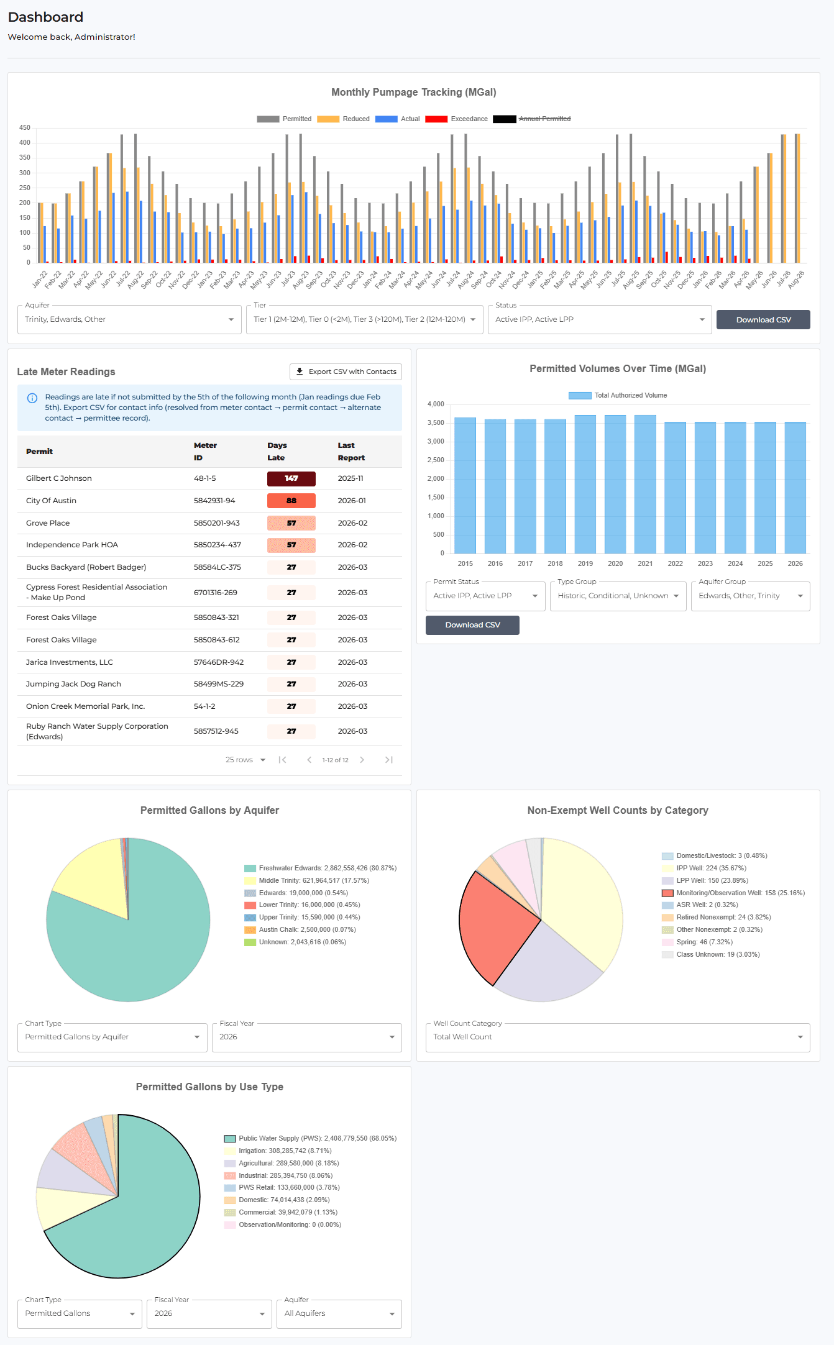The height and width of the screenshot is (1345, 834).
Task: Toggle the Permitted series in pumpage legend
Action: [284, 119]
